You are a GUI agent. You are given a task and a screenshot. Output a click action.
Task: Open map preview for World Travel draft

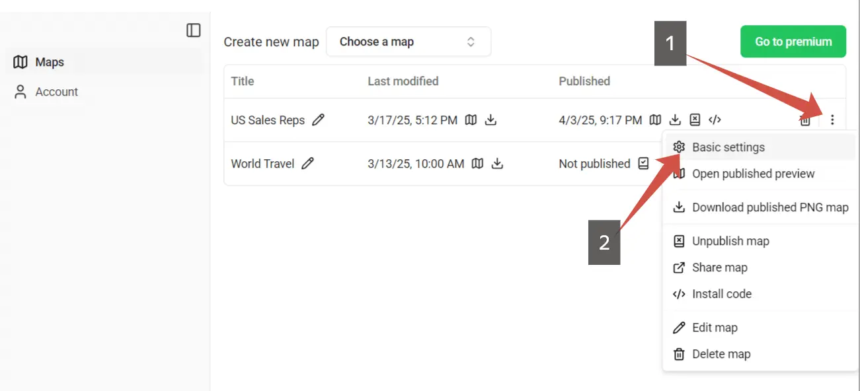pos(477,164)
